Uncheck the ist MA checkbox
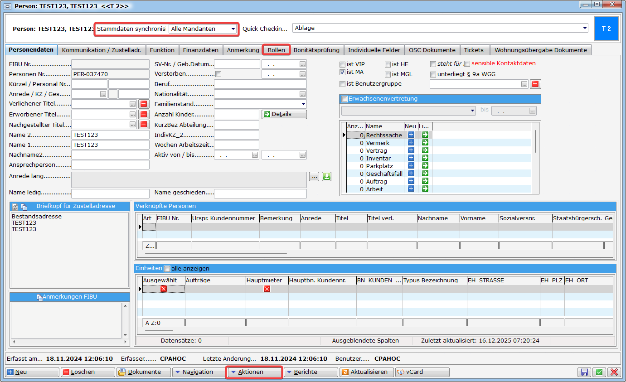 tap(343, 72)
